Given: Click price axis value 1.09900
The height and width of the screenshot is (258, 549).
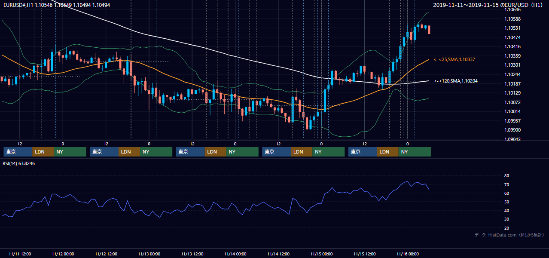Looking at the screenshot, I should tap(512, 130).
